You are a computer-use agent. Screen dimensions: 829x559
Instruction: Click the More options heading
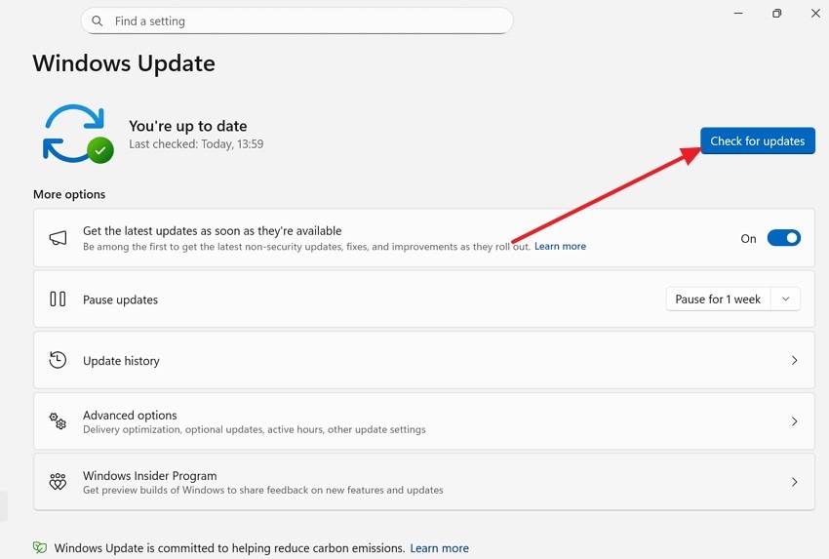(69, 194)
